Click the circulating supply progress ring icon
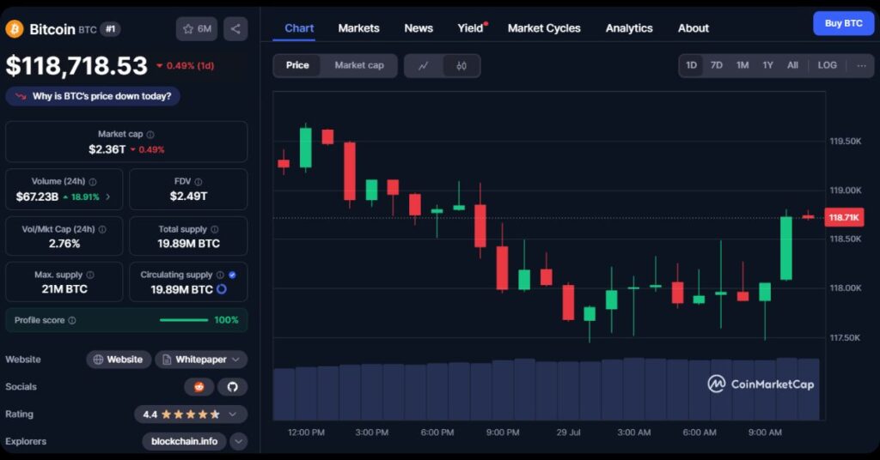The width and height of the screenshot is (880, 460). [x=222, y=289]
